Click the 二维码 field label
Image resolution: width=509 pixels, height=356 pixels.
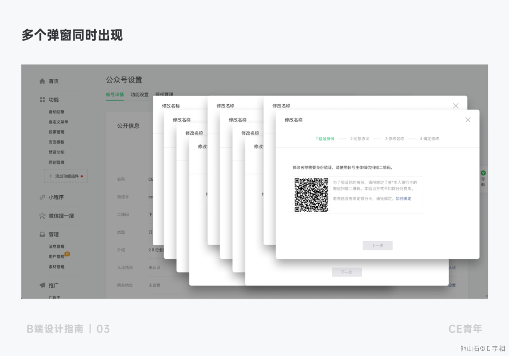[x=123, y=215]
